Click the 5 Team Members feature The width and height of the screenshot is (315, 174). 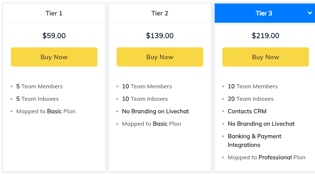pos(39,86)
